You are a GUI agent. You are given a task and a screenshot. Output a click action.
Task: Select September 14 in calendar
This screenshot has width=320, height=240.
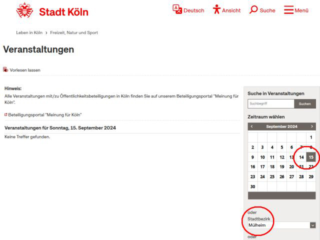pyautogui.click(x=301, y=157)
